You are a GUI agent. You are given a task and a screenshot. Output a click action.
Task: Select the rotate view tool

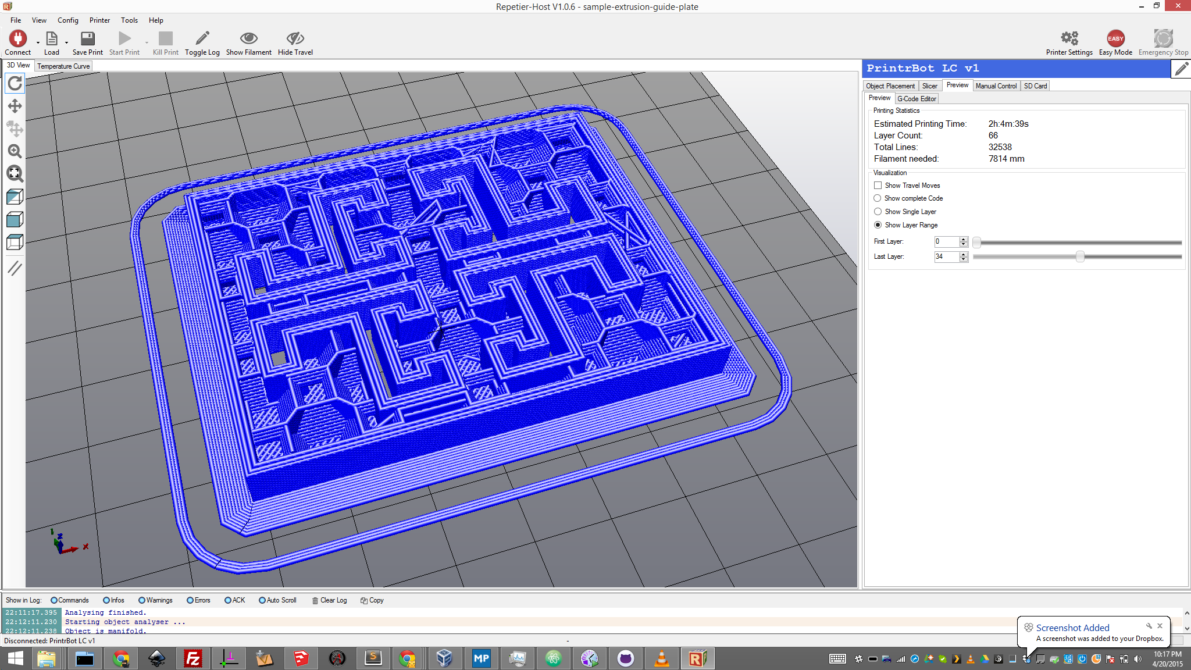15,83
